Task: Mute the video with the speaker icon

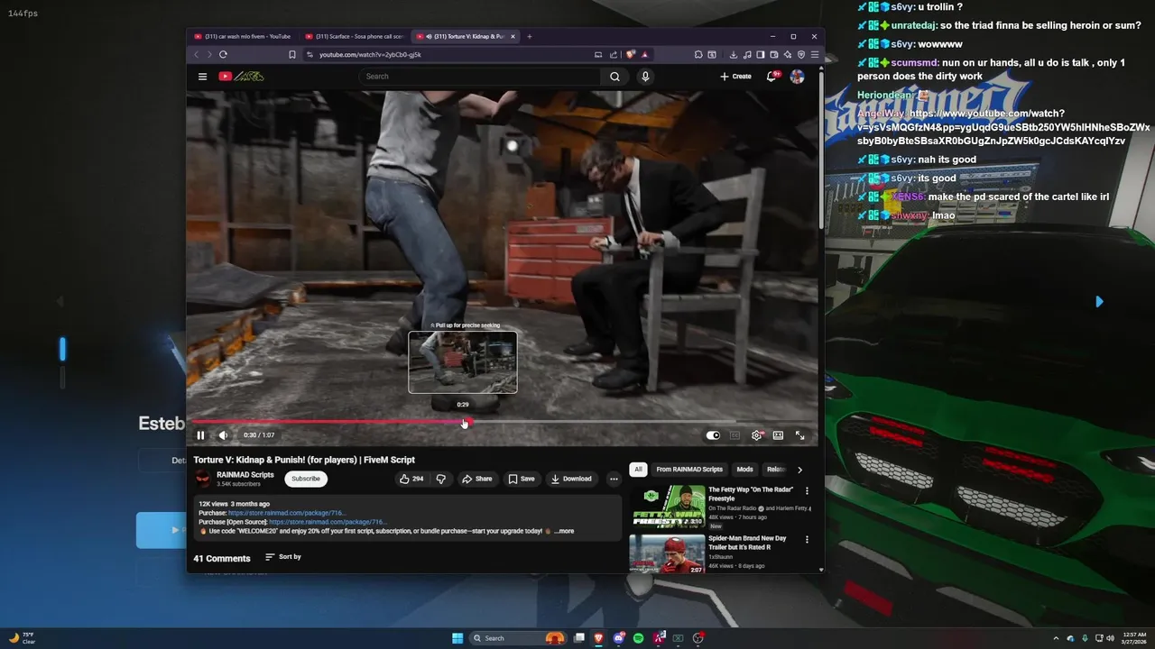Action: coord(223,435)
